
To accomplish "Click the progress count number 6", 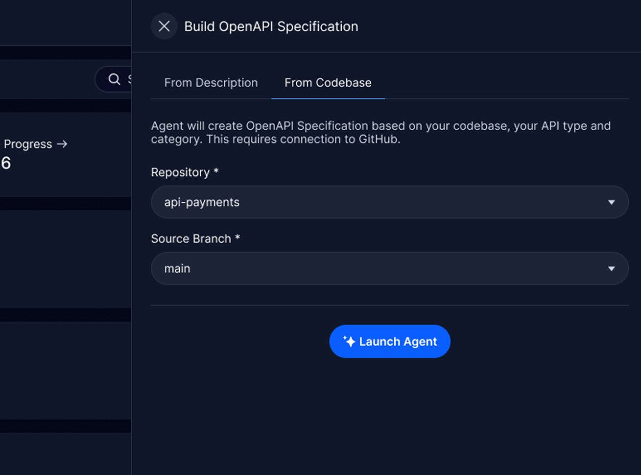I will 6,163.
